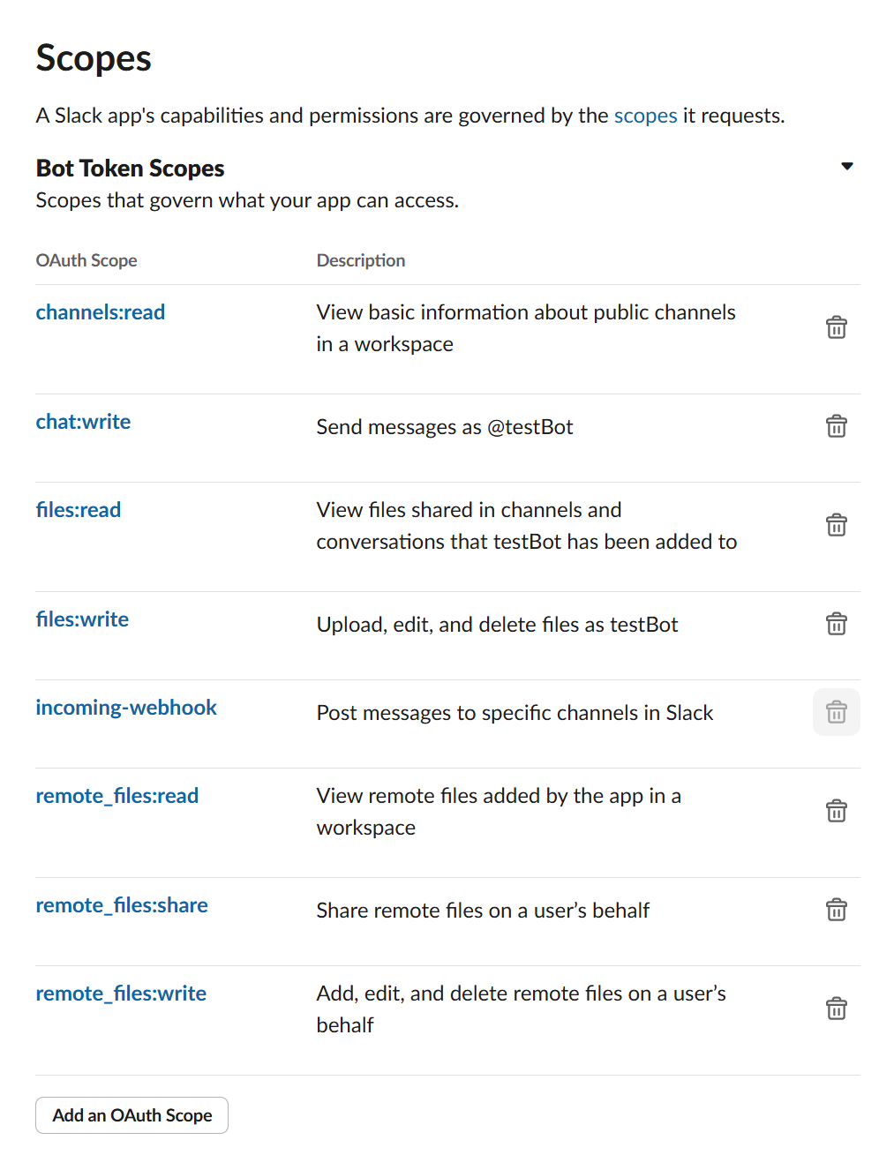894x1155 pixels.
Task: Open the channels:read scope link
Action: (101, 312)
